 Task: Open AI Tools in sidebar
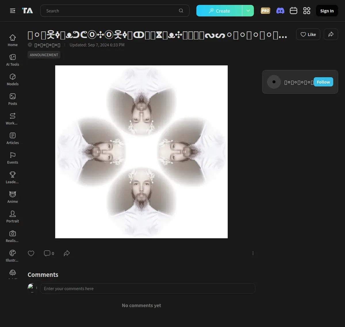pos(13,60)
